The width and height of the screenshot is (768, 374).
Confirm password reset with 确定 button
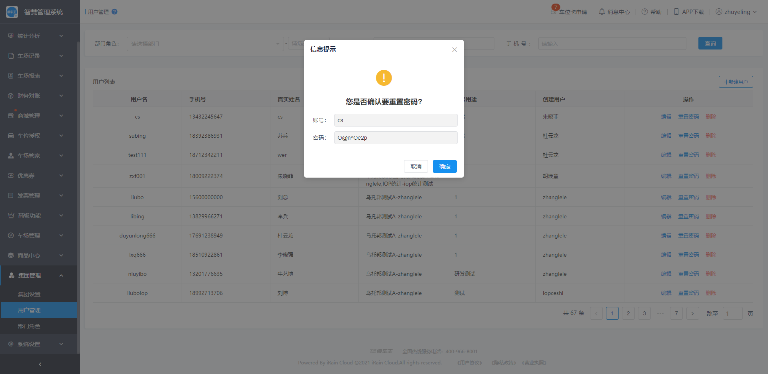[x=444, y=166]
